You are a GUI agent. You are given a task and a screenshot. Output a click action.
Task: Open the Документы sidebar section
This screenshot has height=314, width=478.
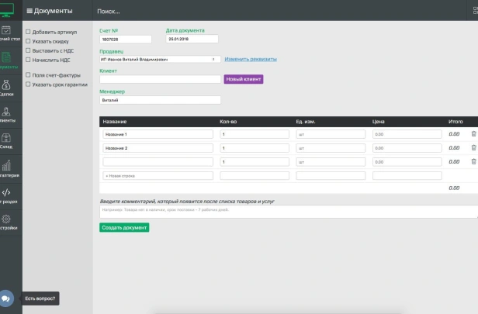(x=6, y=59)
